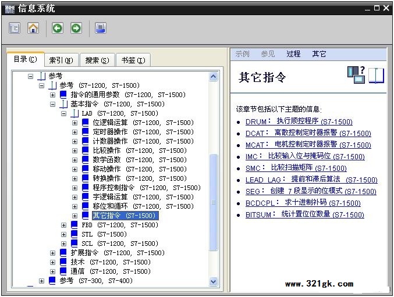This screenshot has height=297, width=394.
Task: Collapse the 基本指令 node
Action: [52, 104]
